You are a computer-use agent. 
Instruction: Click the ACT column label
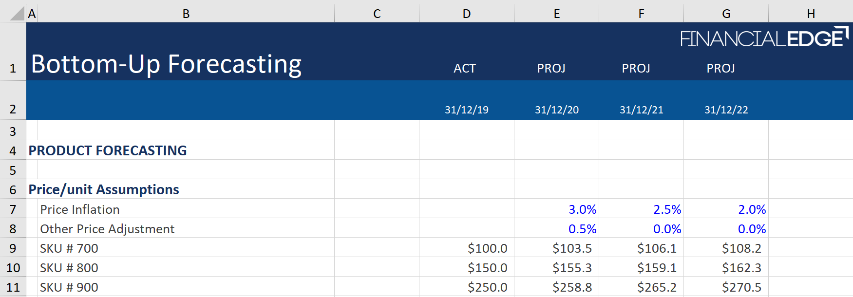click(x=464, y=68)
